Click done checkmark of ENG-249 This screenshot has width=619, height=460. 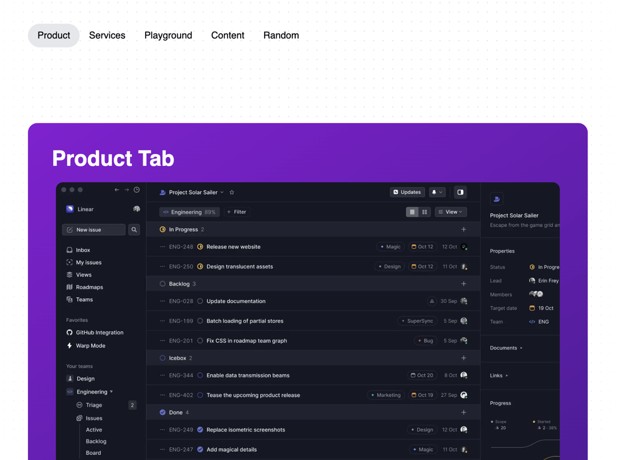coord(200,430)
